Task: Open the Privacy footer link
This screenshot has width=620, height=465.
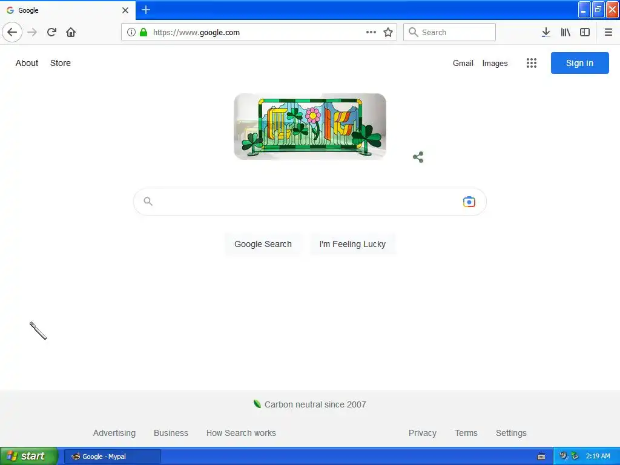Action: [x=422, y=433]
